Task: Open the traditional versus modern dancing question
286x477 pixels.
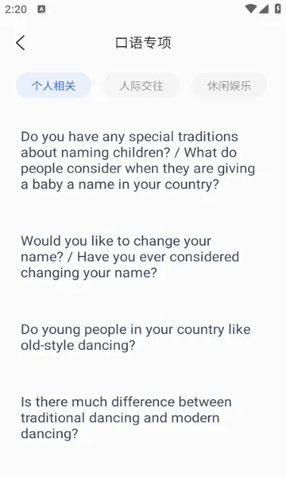Action: pyautogui.click(x=126, y=417)
